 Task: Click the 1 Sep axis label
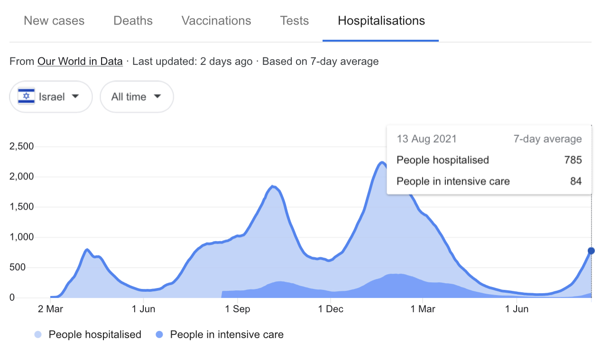238,310
